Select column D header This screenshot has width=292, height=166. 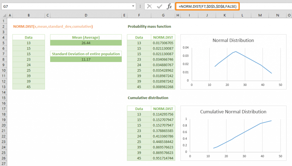[x=86, y=15]
